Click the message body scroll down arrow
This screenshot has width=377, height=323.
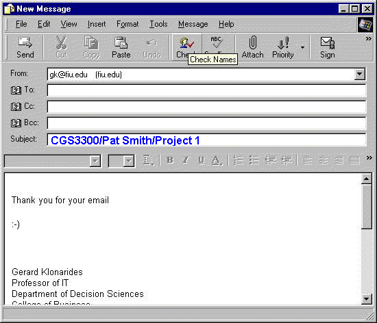coord(367,299)
